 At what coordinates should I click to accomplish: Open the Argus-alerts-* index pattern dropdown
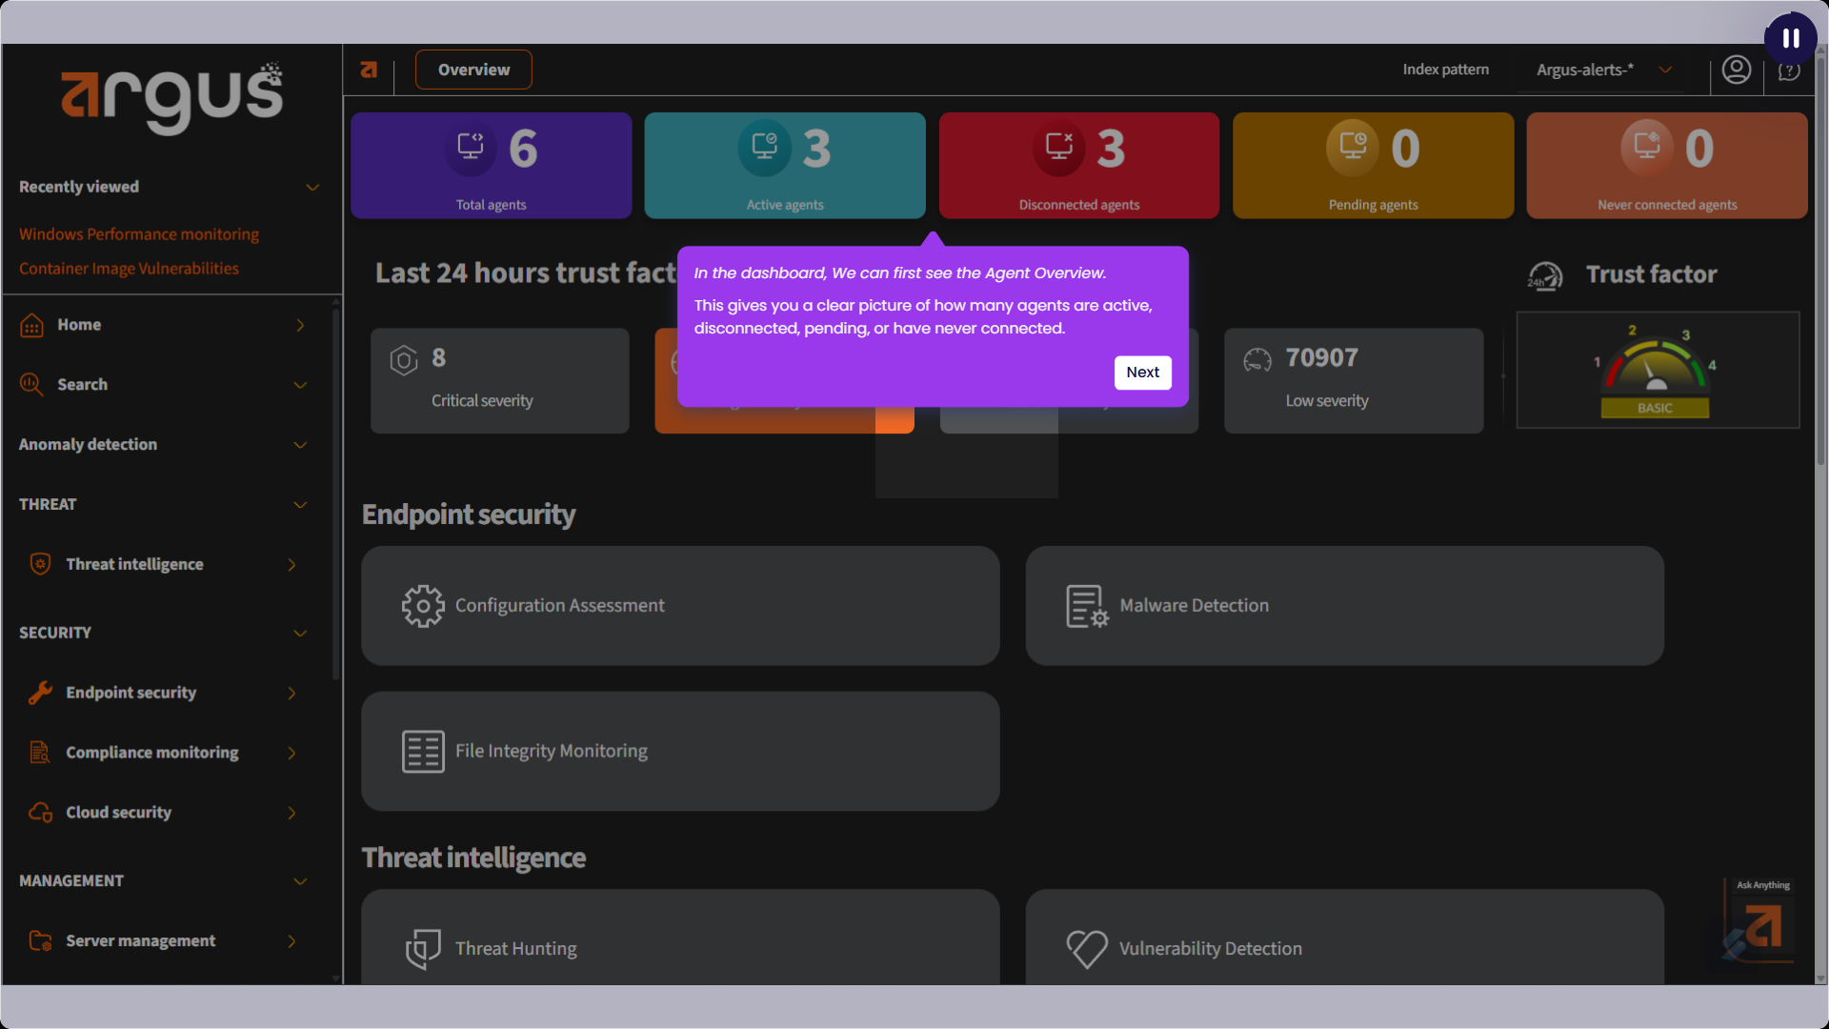pos(1602,70)
